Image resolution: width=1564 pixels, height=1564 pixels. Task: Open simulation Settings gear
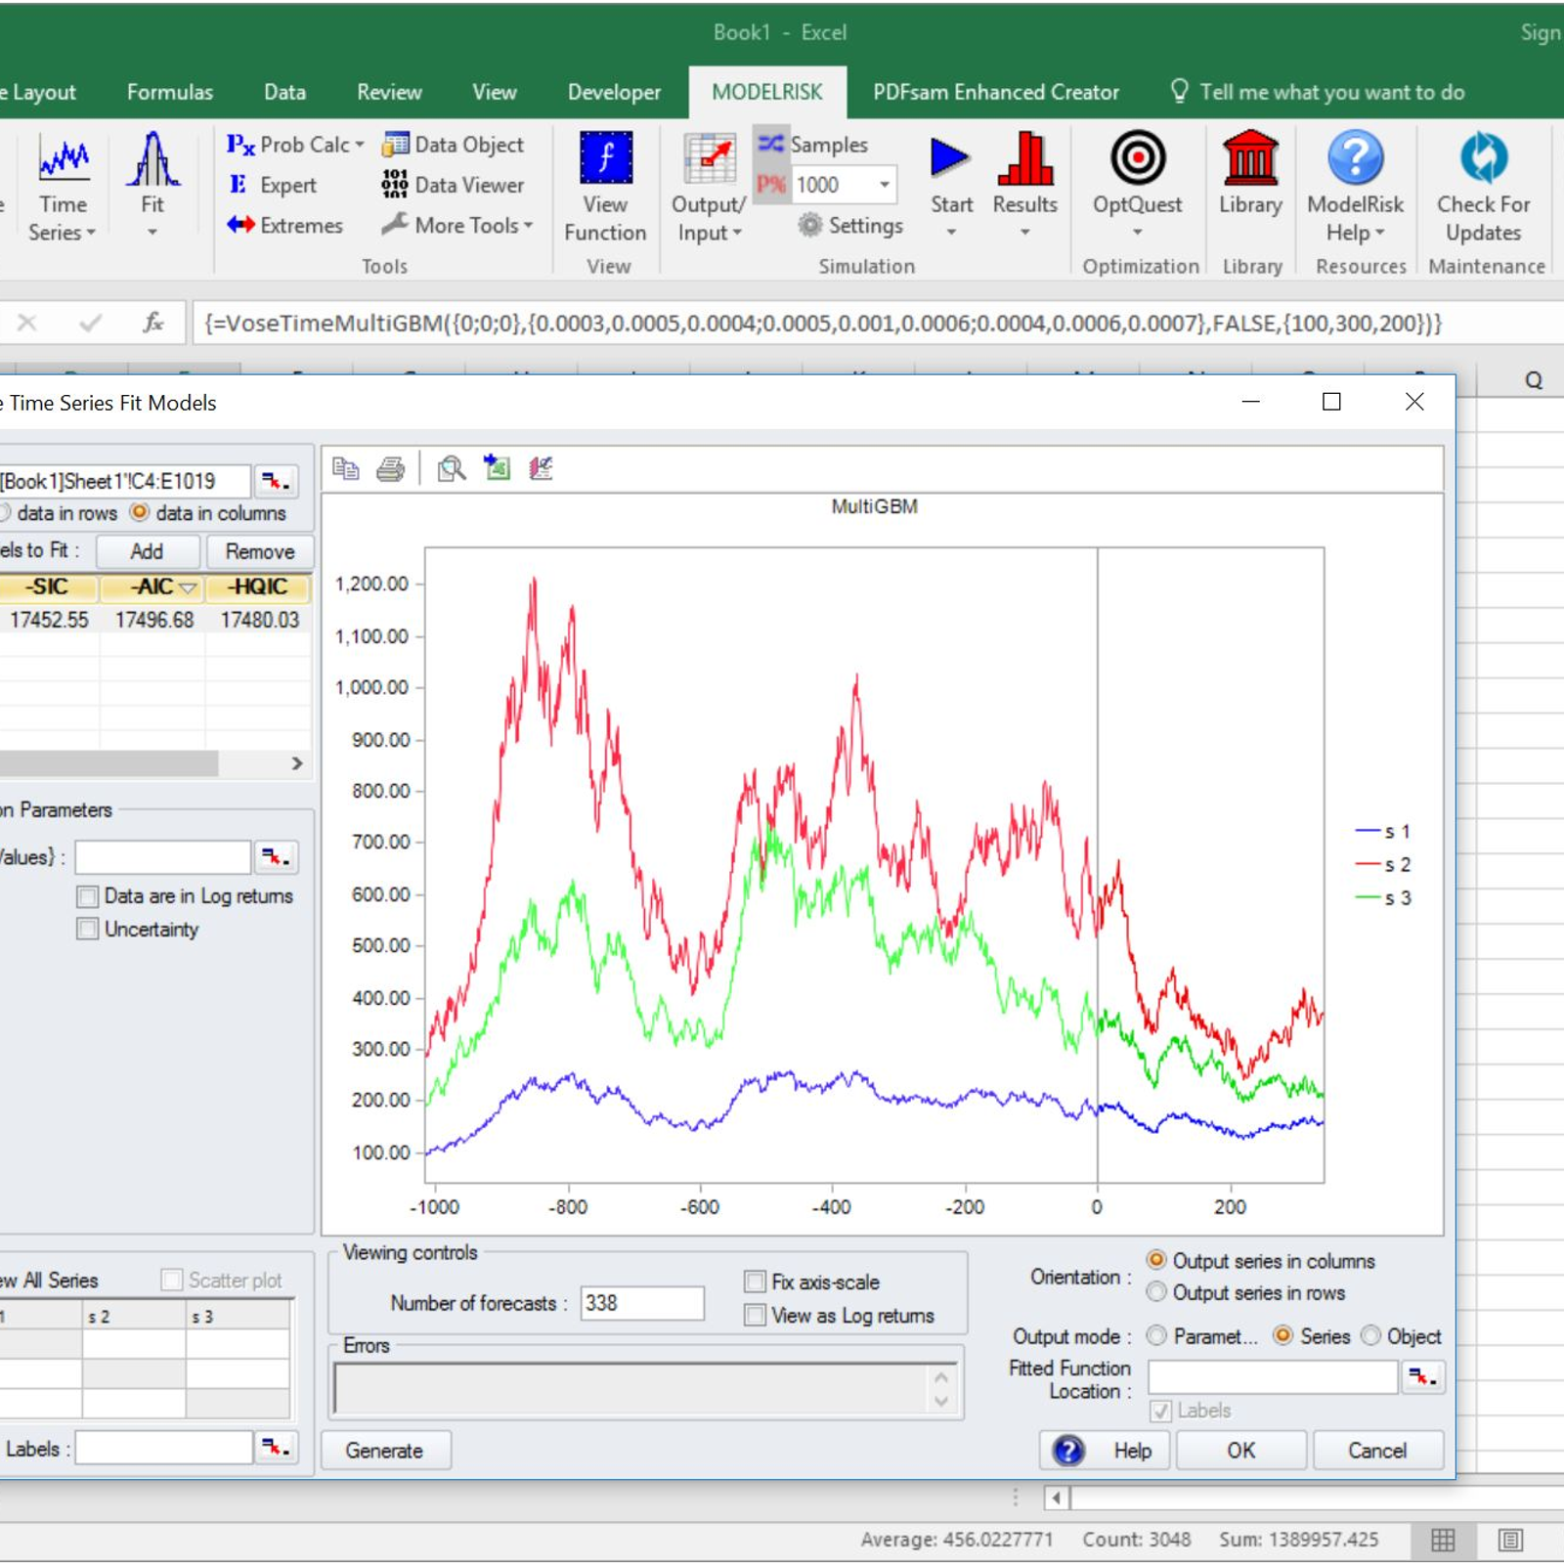pos(850,225)
